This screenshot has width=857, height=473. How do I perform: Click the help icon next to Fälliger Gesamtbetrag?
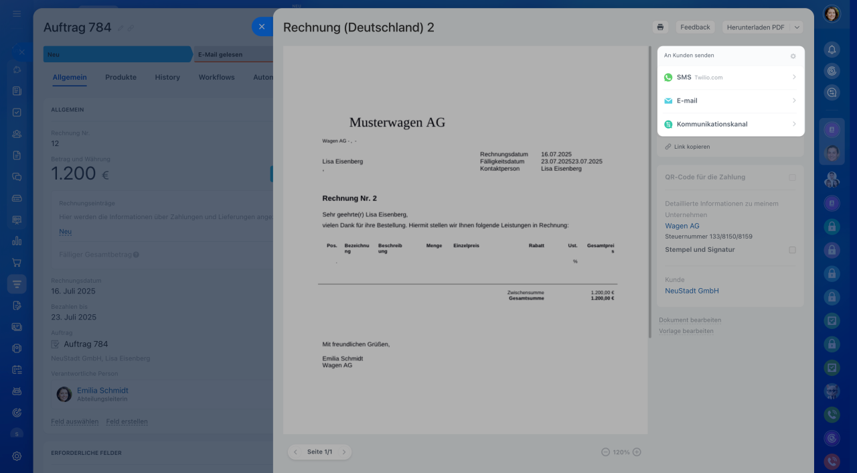tap(136, 255)
